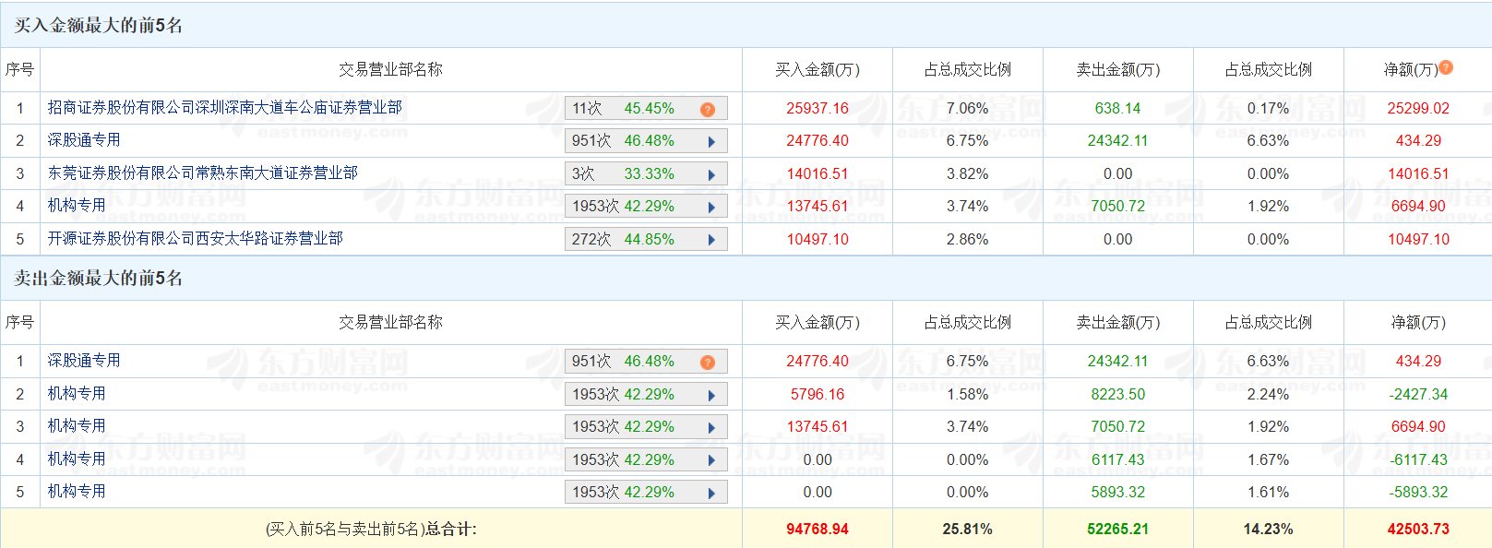The image size is (1492, 548).
Task: Click total ratio 25.81%
Action: [x=967, y=529]
